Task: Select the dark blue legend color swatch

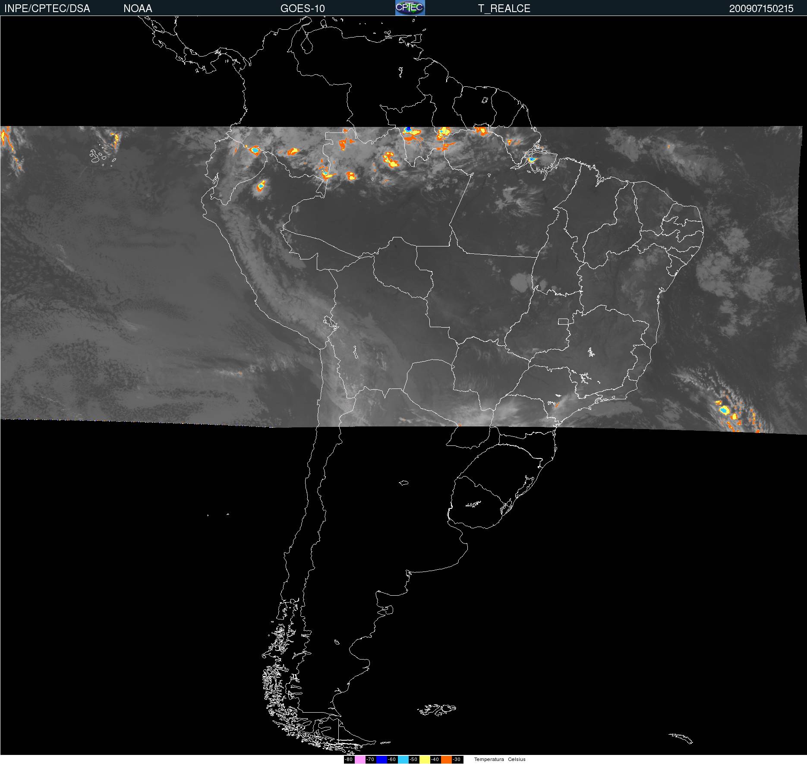Action: pos(381,759)
